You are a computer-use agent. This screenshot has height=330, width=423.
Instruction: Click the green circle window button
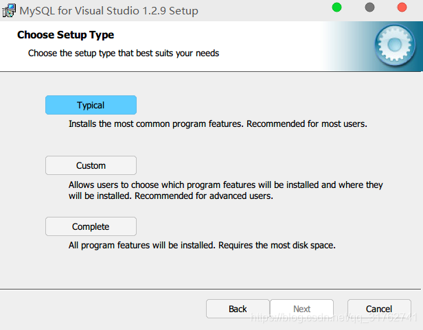click(336, 8)
